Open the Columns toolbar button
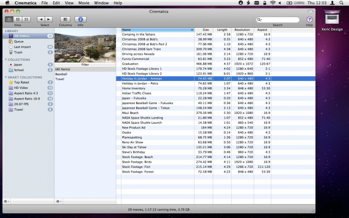This screenshot has height=218, width=349. pyautogui.click(x=65, y=20)
